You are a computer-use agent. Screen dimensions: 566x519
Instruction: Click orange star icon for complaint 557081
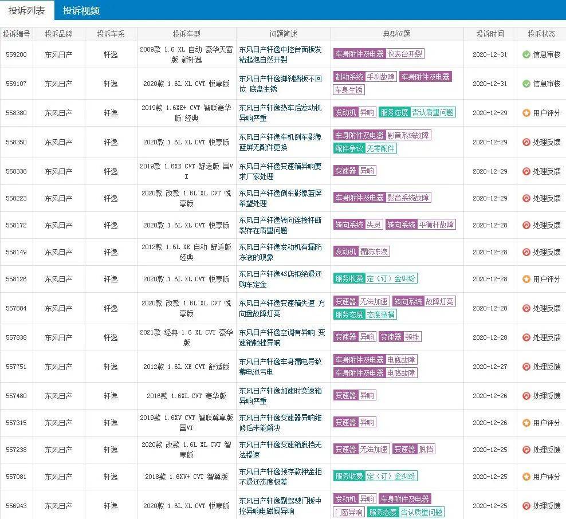click(x=526, y=477)
